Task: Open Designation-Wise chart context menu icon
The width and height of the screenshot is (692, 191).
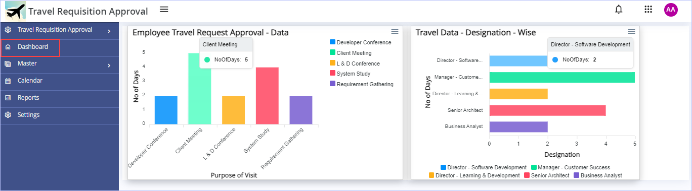Action: (x=631, y=31)
